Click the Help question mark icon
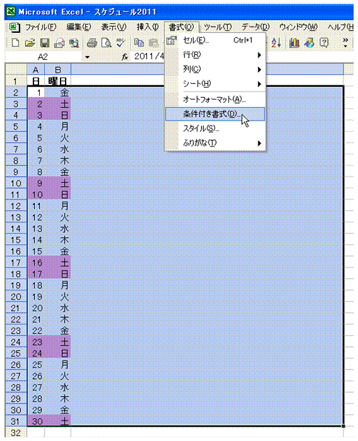The height and width of the screenshot is (441, 358). point(324,43)
